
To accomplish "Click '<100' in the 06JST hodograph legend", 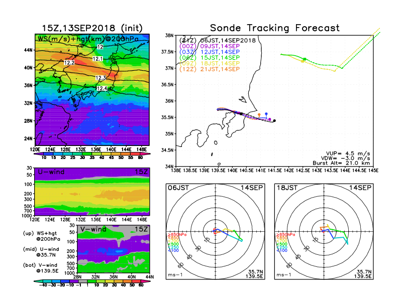I will pos(173,250).
